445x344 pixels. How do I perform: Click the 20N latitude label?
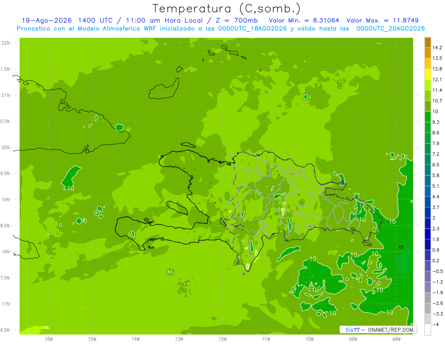[x=5, y=147]
